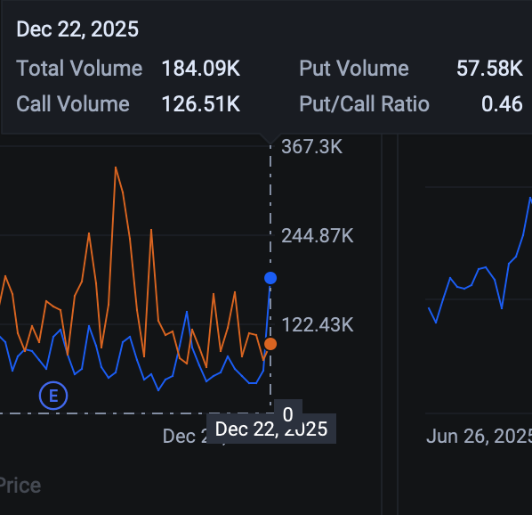Image resolution: width=532 pixels, height=515 pixels.
Task: Click the Put/Call Ratio 0.46 value
Action: tap(502, 103)
